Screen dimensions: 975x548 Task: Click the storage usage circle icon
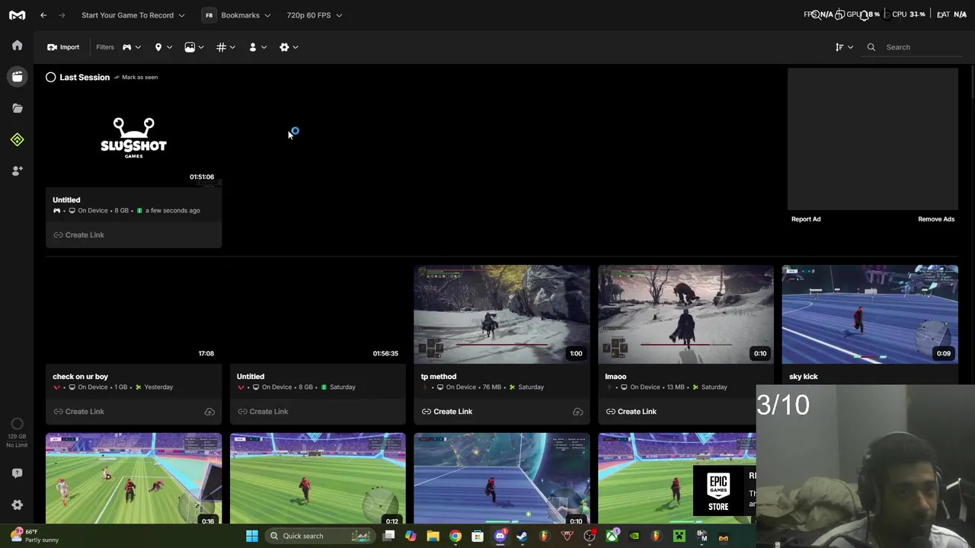click(17, 424)
